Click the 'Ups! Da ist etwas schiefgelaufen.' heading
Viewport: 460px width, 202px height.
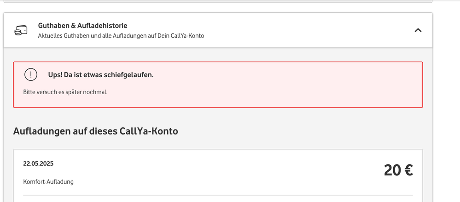pyautogui.click(x=100, y=74)
